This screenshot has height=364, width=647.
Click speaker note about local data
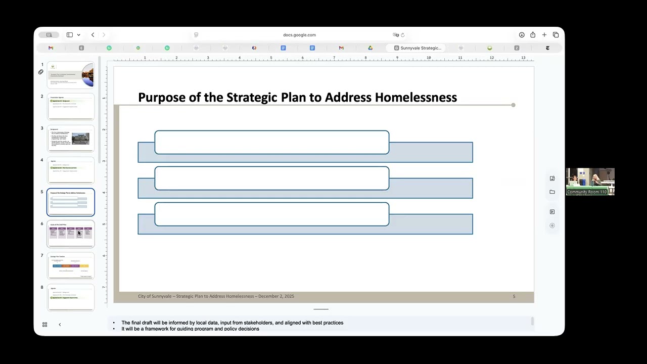click(233, 323)
